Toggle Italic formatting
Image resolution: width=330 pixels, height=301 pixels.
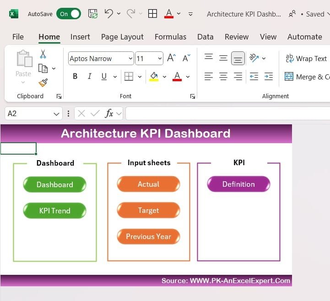point(90,77)
